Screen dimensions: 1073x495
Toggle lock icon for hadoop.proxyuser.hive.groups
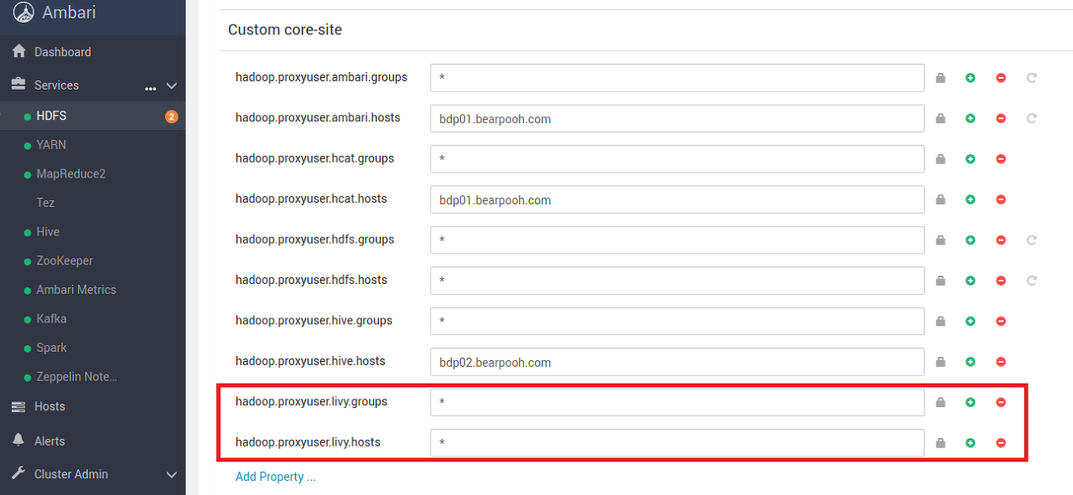click(x=941, y=321)
